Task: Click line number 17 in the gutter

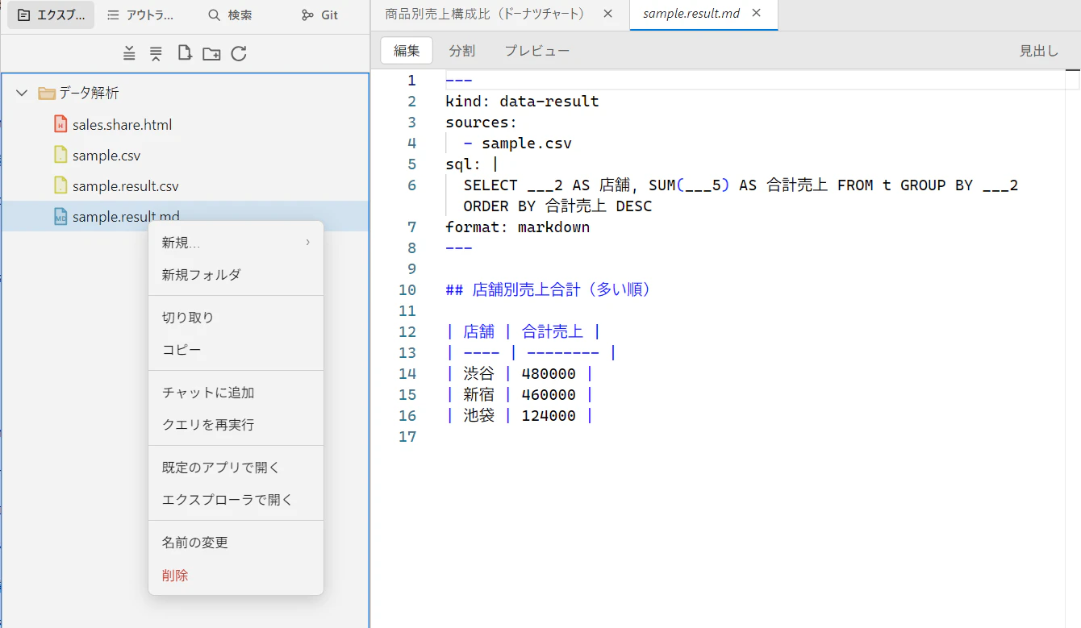Action: coord(407,437)
